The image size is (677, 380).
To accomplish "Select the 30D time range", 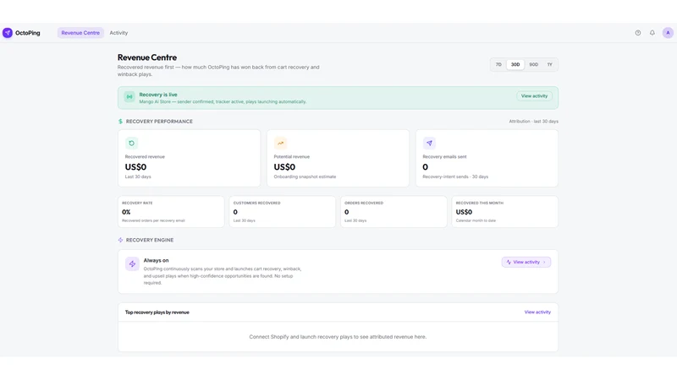I will pyautogui.click(x=515, y=65).
